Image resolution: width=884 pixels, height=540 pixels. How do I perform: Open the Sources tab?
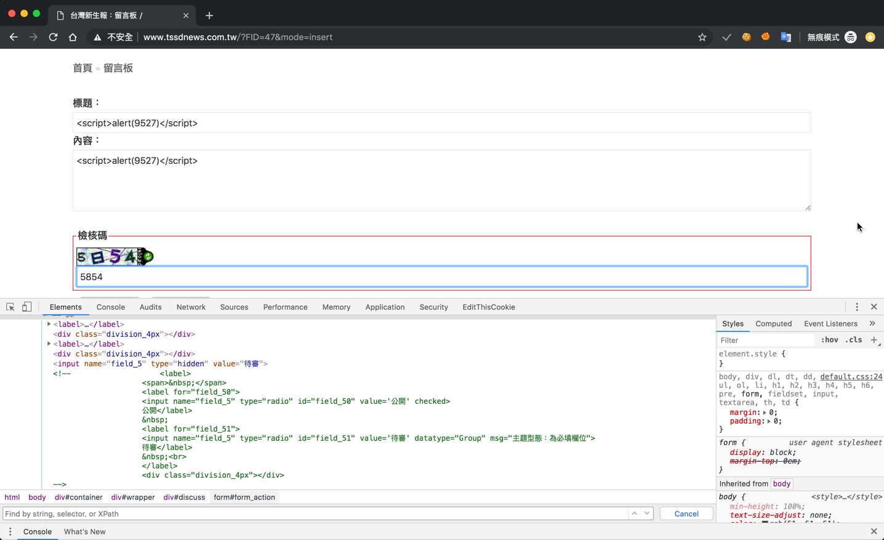point(234,307)
